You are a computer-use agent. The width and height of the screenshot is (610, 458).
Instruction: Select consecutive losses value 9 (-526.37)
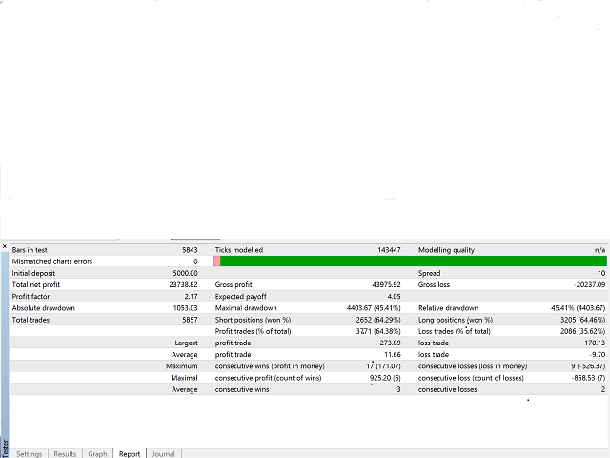pos(588,366)
